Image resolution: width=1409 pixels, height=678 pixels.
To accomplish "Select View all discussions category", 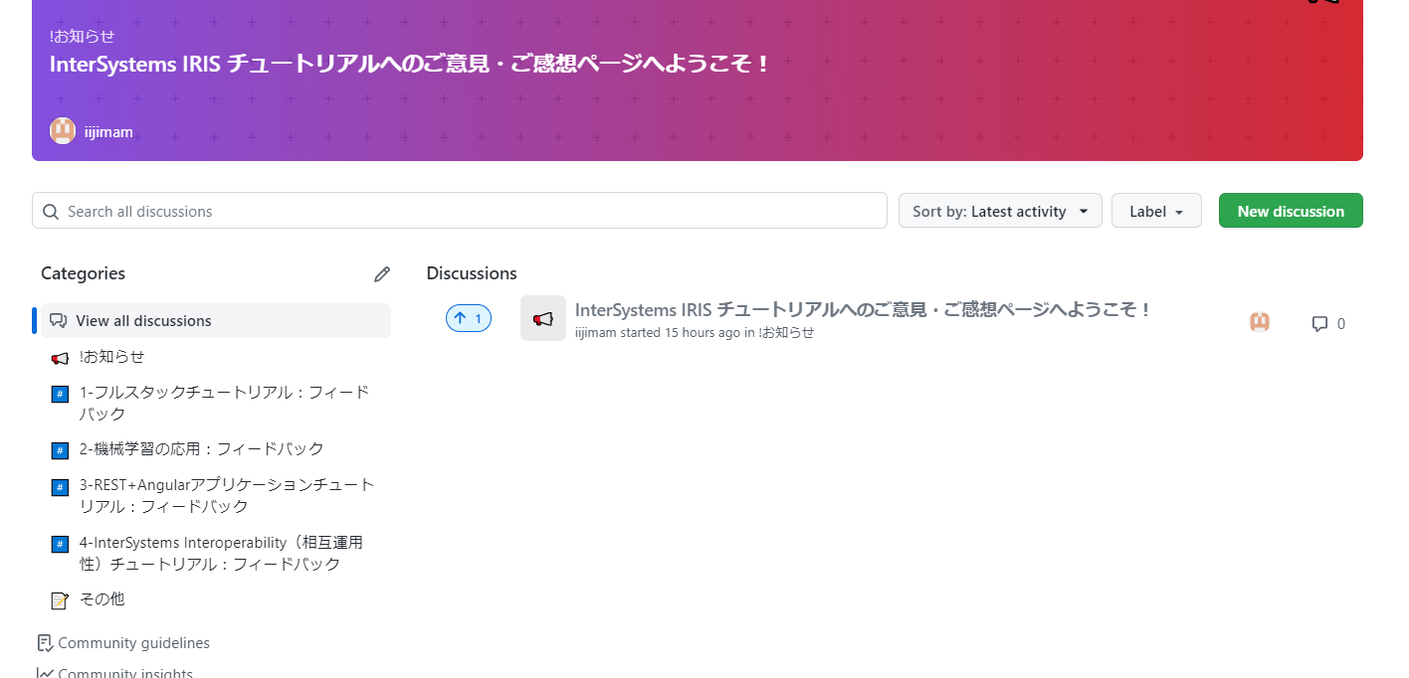I will [143, 321].
